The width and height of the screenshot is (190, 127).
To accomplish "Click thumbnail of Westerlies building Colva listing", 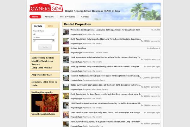I will tap(66, 32).
